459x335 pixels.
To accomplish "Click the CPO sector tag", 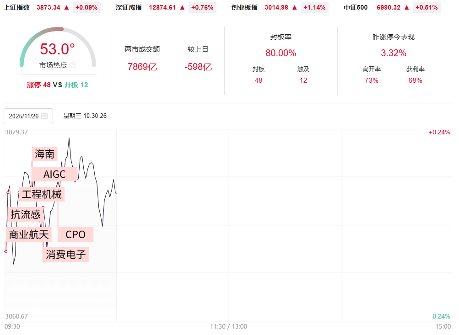I will [x=76, y=234].
